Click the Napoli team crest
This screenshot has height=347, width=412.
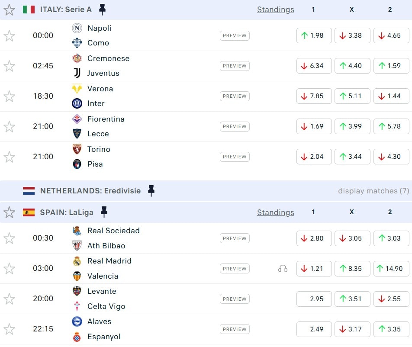(77, 28)
